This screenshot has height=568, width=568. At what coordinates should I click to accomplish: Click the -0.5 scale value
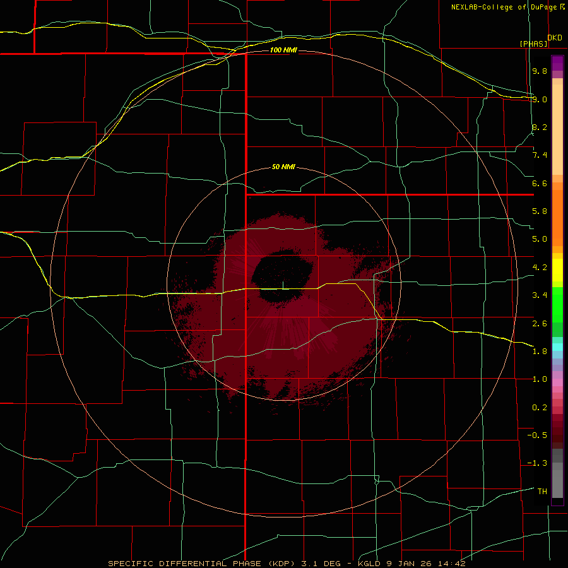coord(537,435)
